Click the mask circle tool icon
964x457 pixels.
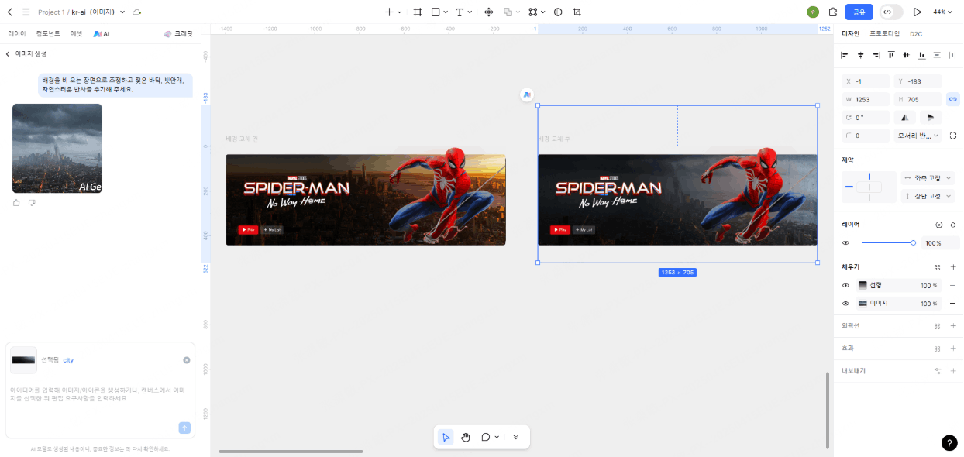pos(558,12)
